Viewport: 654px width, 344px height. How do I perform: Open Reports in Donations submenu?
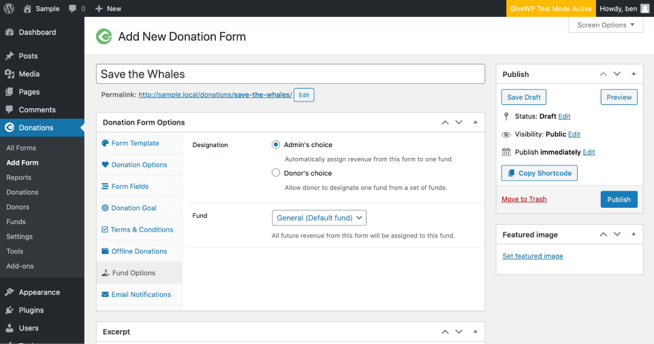coord(19,177)
